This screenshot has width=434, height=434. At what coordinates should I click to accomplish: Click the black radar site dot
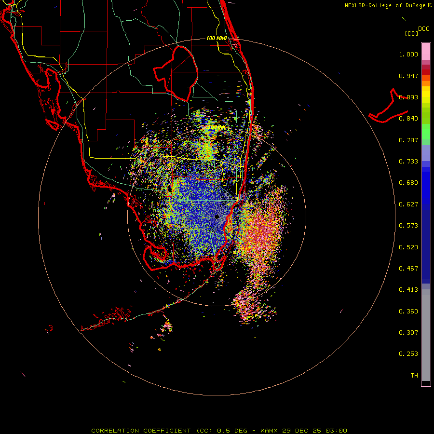click(x=217, y=217)
